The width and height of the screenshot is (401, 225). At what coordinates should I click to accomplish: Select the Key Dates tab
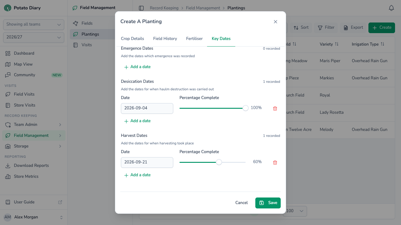coord(221,39)
